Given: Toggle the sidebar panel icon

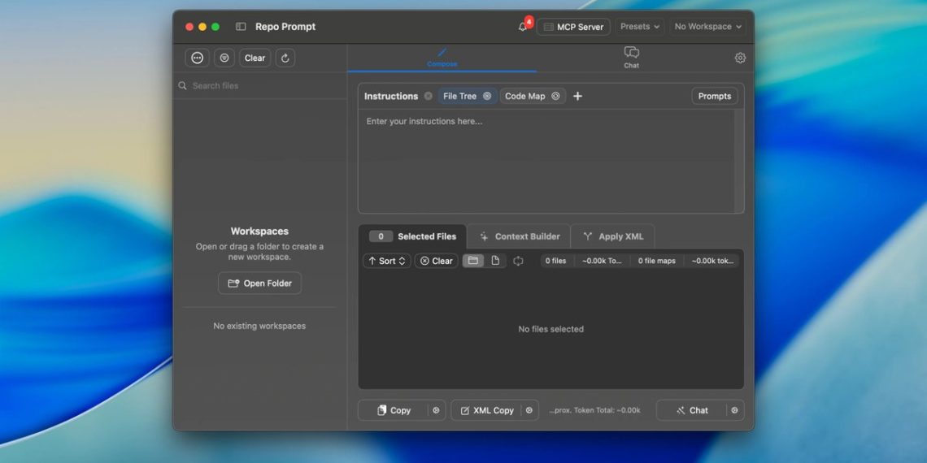Looking at the screenshot, I should tap(241, 27).
